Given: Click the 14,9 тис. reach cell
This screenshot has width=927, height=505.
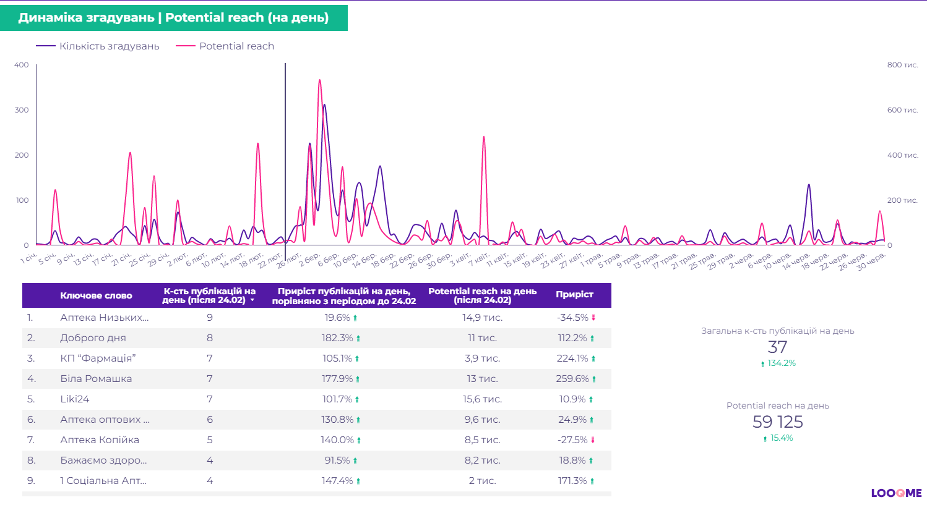Looking at the screenshot, I should point(482,318).
